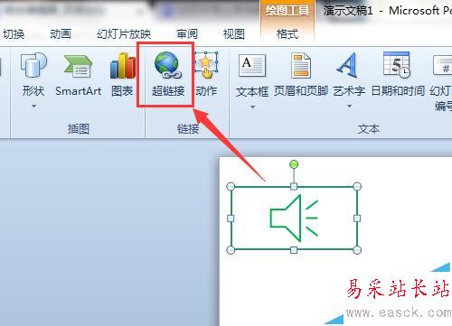Click the green rotation handle of the shape
Screen dimensions: 452x326
pos(294,164)
